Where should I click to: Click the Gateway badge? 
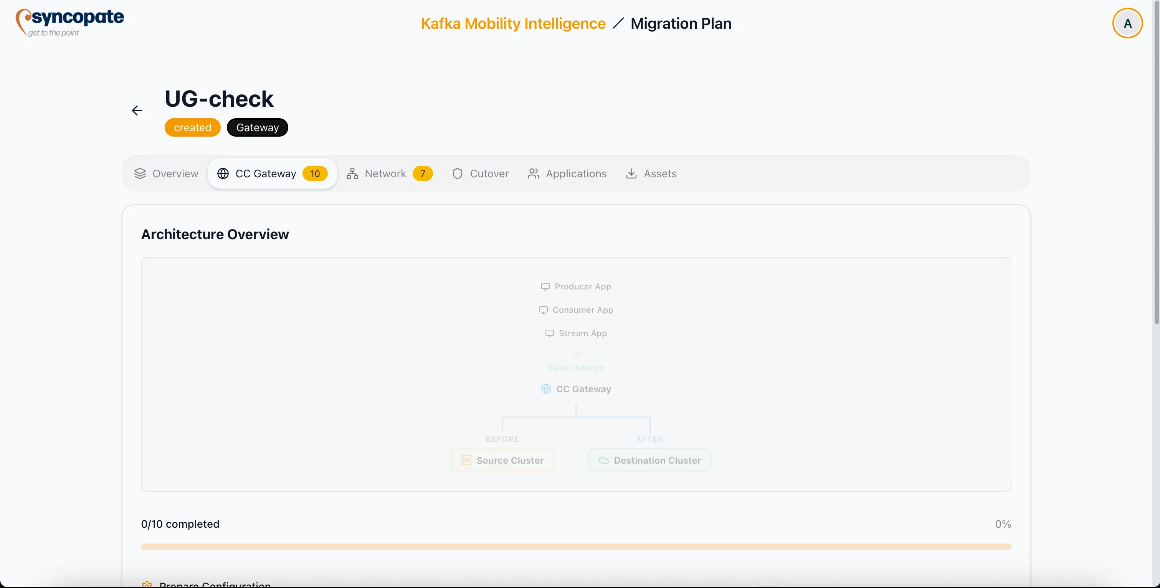pyautogui.click(x=257, y=127)
